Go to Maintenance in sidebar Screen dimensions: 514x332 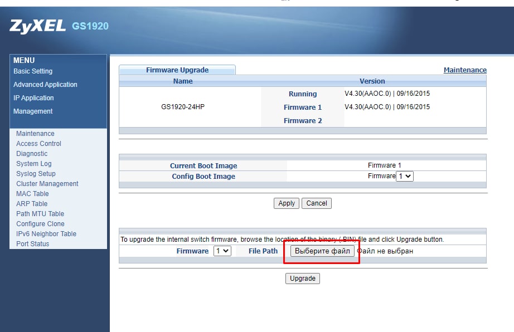coord(36,134)
